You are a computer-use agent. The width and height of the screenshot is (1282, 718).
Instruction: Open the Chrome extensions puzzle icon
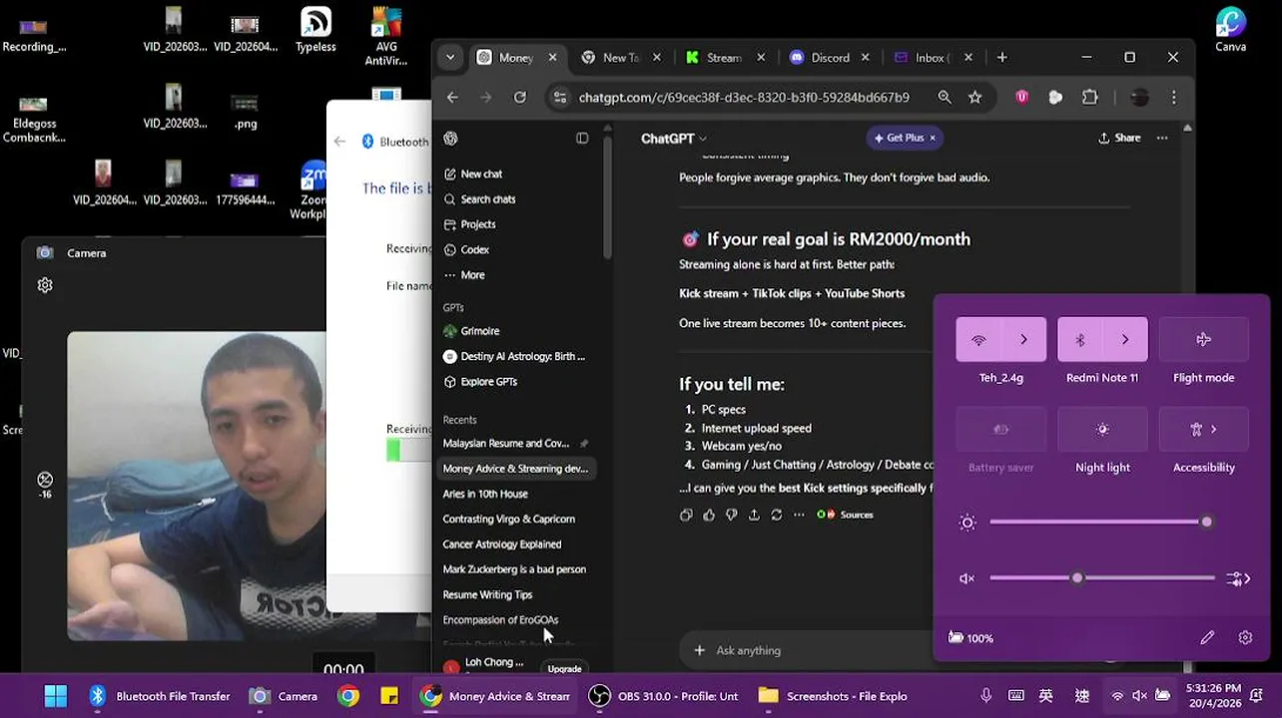click(1090, 97)
